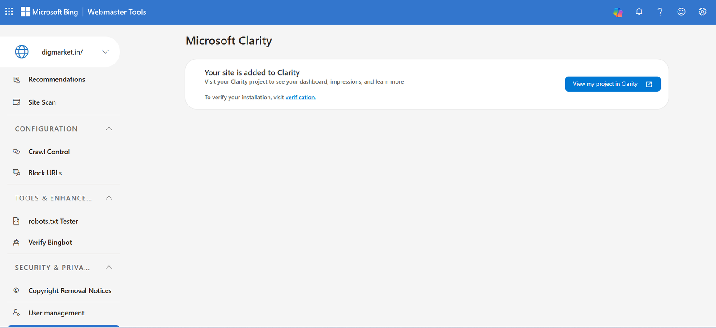Open the notifications bell
Viewport: 716px width, 328px height.
(x=639, y=12)
